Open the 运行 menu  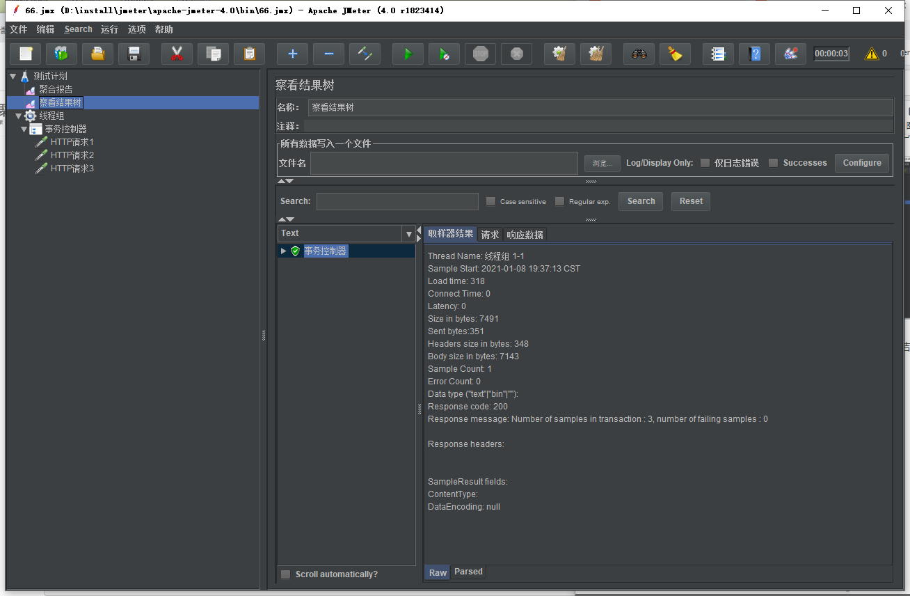pyautogui.click(x=109, y=29)
